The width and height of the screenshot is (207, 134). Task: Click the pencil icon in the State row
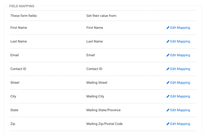click(168, 110)
